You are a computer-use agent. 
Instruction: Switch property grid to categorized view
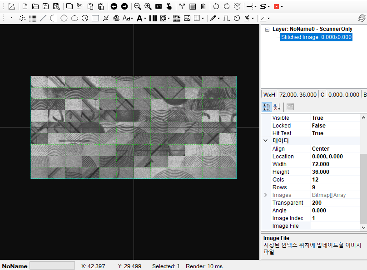[267, 107]
